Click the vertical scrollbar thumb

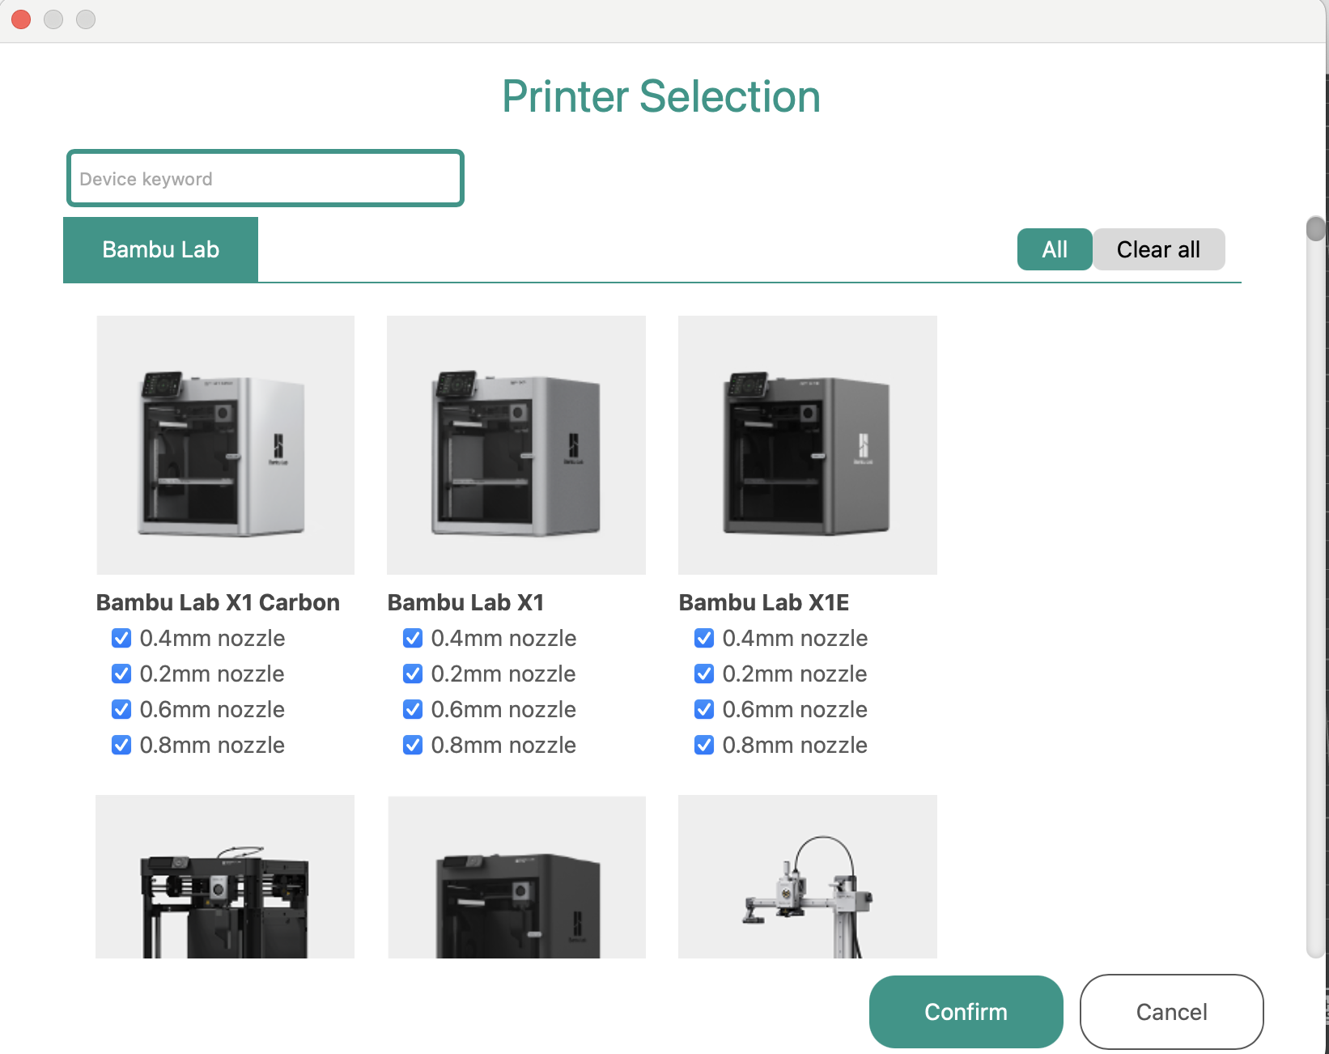1316,228
